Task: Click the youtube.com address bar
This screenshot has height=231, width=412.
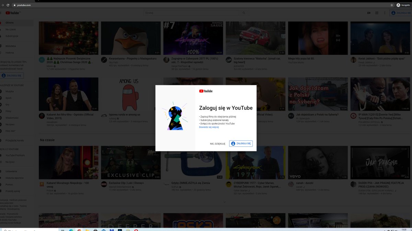Action: tap(203, 5)
